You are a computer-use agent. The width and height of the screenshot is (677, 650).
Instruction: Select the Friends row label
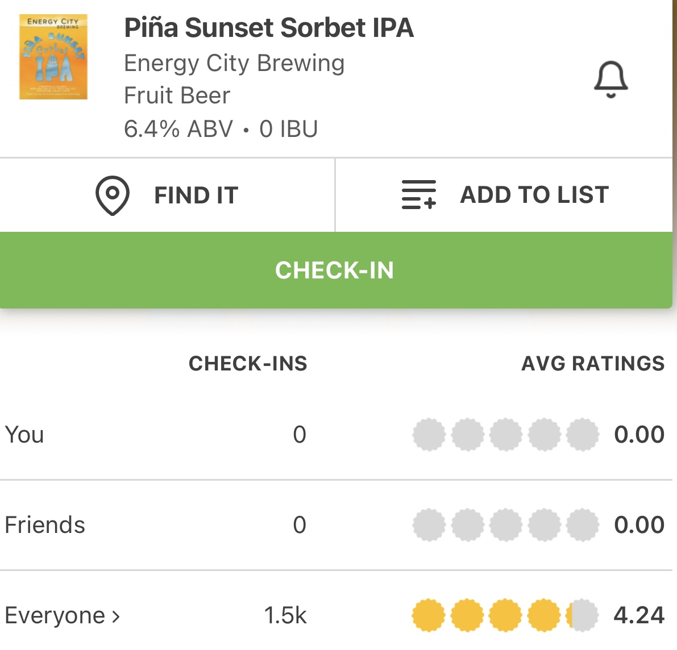tap(45, 525)
